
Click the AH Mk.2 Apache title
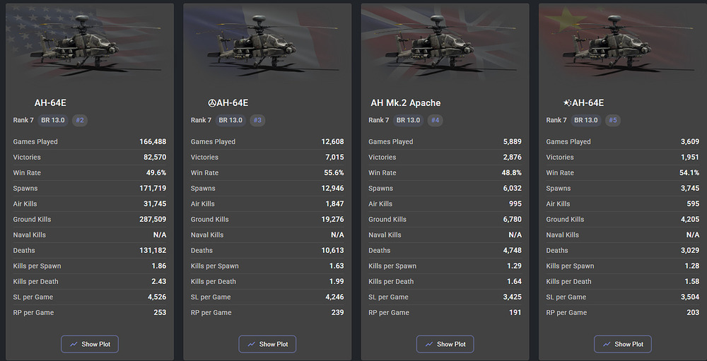point(405,103)
